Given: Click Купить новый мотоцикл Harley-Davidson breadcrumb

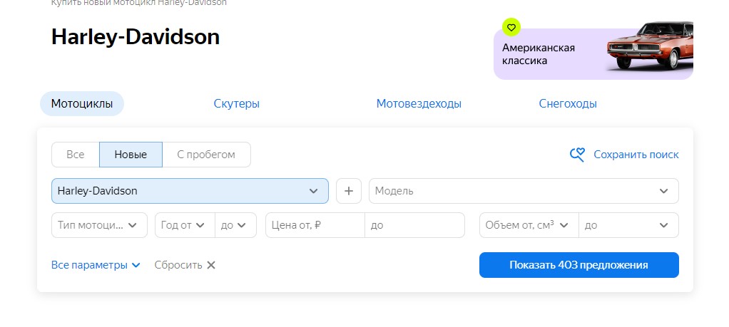Looking at the screenshot, I should 139,3.
